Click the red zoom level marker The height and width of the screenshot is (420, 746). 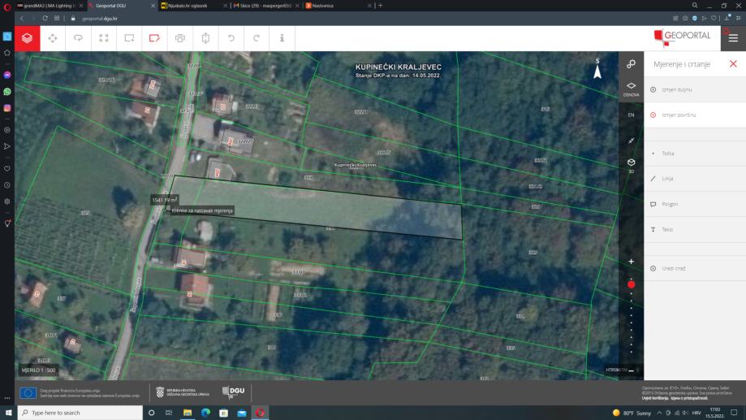click(x=631, y=284)
